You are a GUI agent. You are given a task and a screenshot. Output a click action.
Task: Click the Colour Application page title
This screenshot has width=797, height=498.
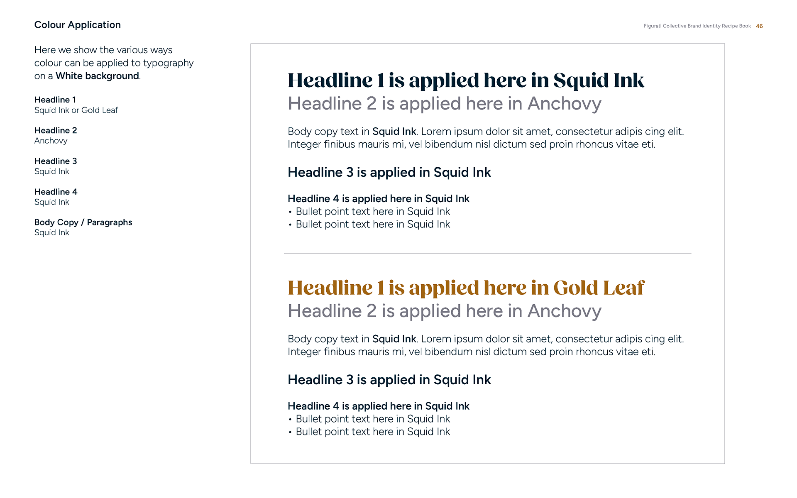pyautogui.click(x=77, y=25)
